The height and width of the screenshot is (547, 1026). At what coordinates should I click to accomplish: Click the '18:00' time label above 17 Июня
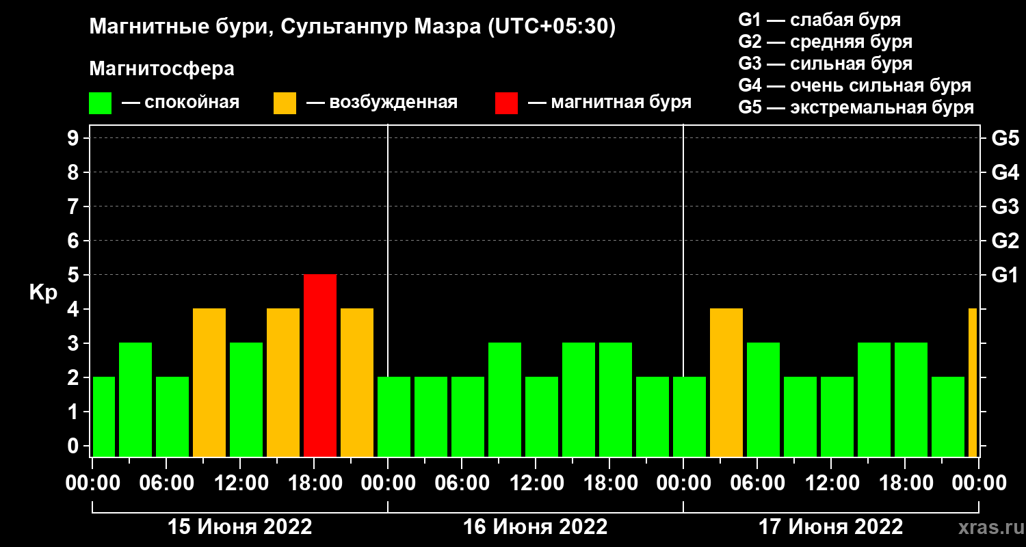tap(905, 483)
